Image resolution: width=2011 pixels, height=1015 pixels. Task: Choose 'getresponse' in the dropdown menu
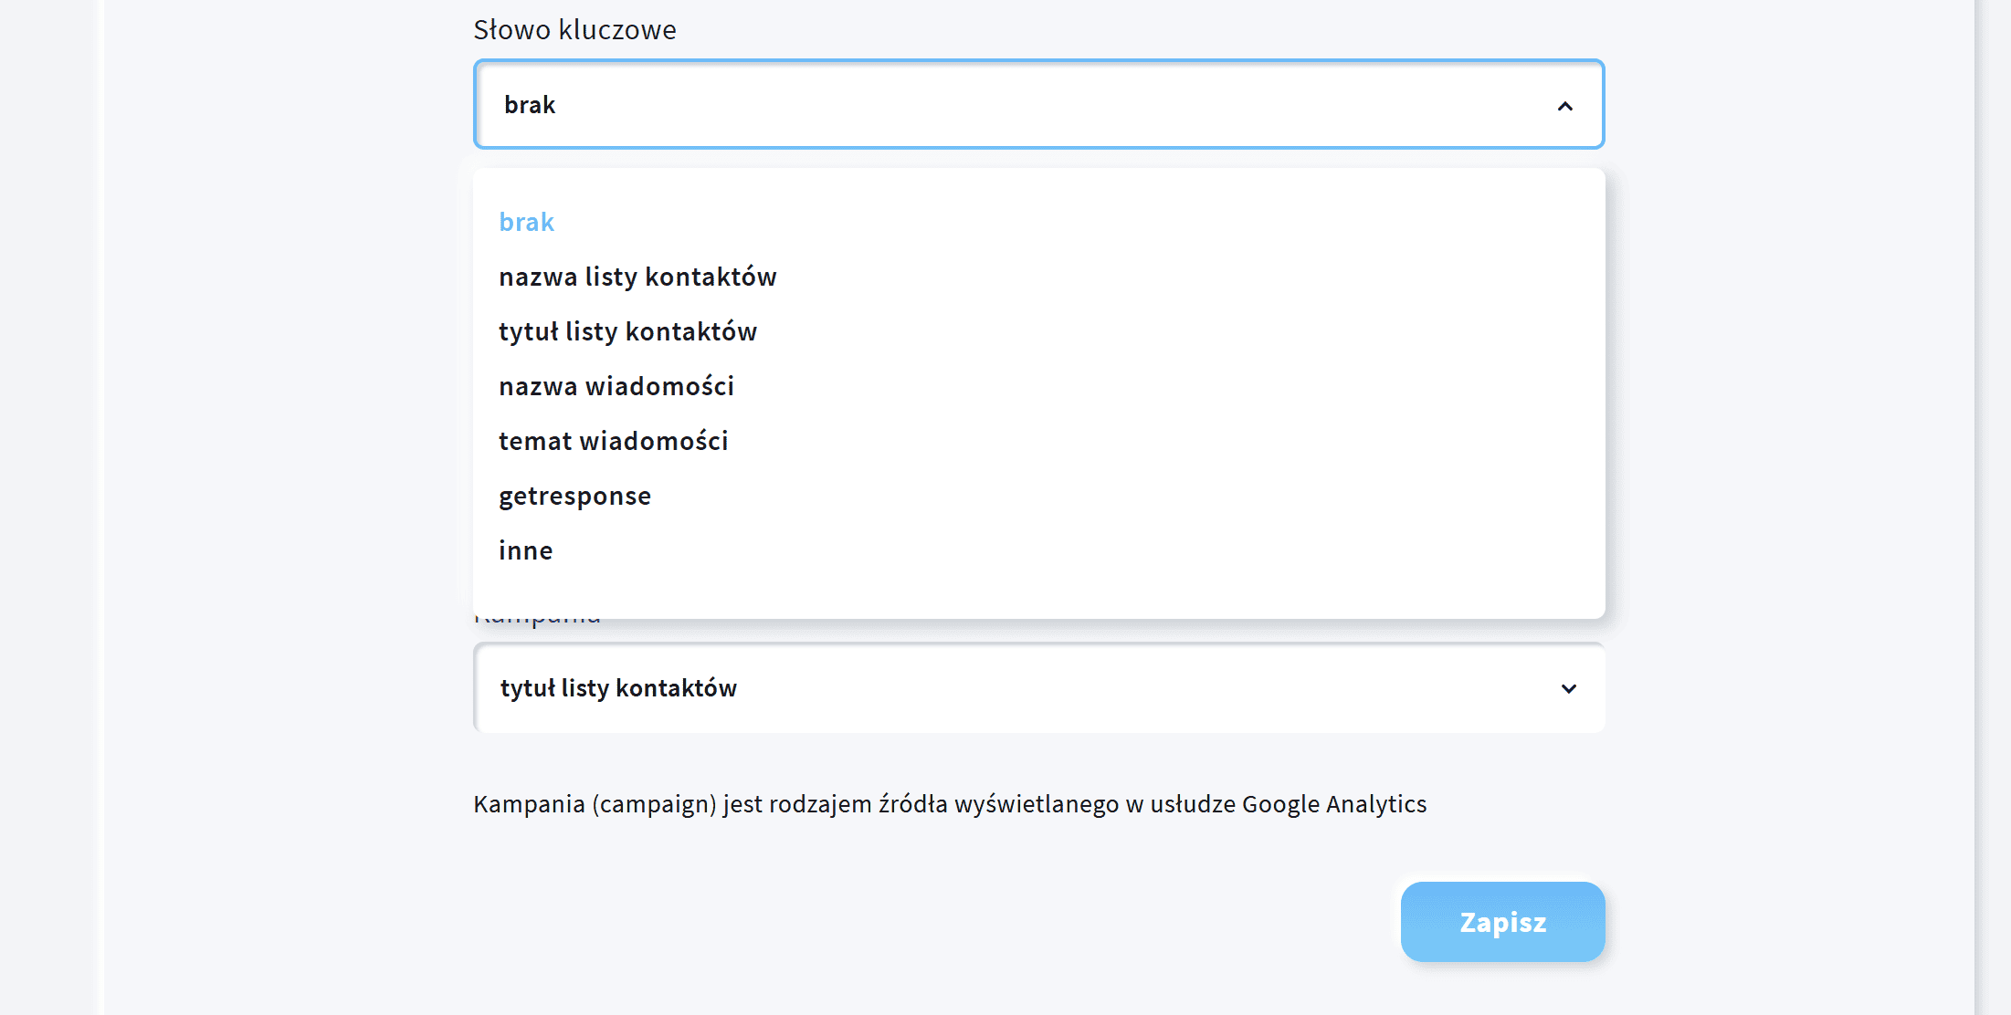(574, 496)
